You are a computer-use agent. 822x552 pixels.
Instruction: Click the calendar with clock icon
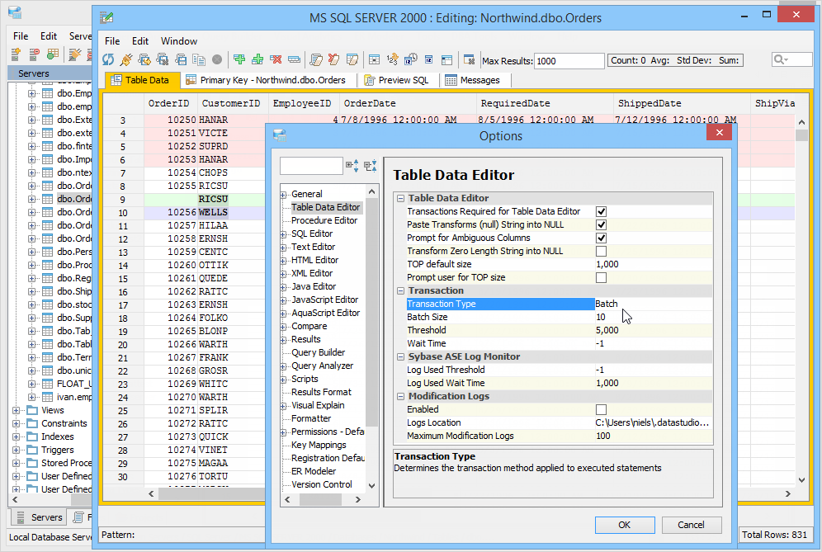pos(410,59)
